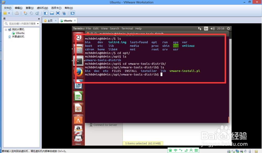Open the 虚拟机(M) menu

tap(42, 8)
